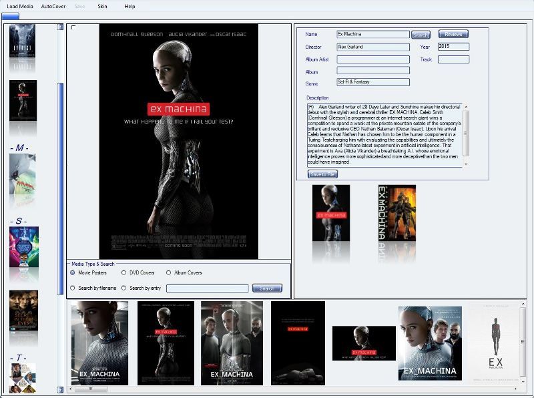Open Reviews for the movie
This screenshot has width=534, height=398.
click(453, 34)
